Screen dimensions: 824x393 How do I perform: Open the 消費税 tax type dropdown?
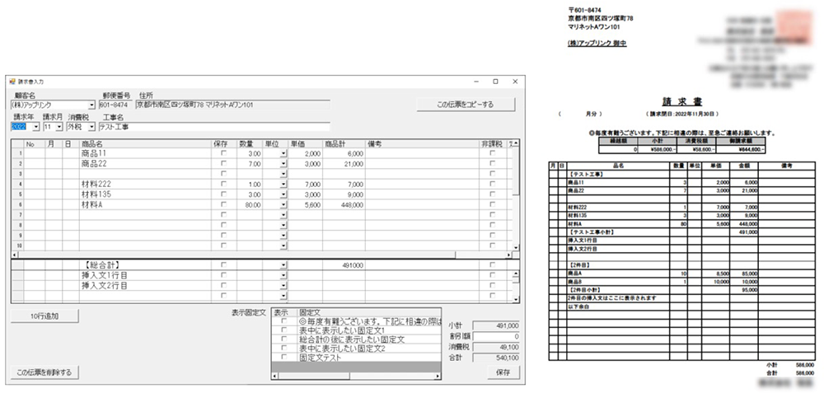[x=92, y=127]
